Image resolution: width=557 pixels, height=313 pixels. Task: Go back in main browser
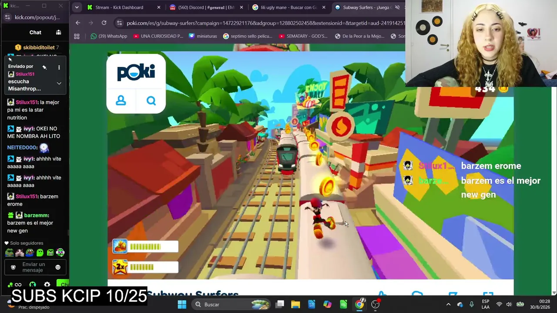(x=78, y=23)
